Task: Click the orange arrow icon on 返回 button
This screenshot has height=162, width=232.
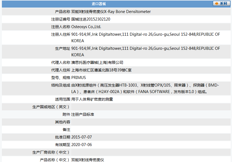Action: pyautogui.click(x=217, y=4)
